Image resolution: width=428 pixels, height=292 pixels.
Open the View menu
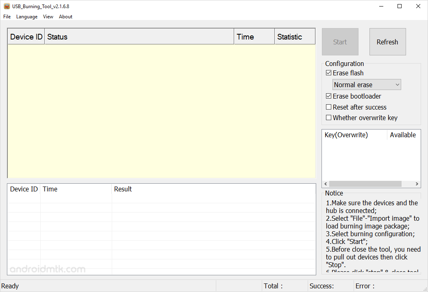[x=48, y=17]
